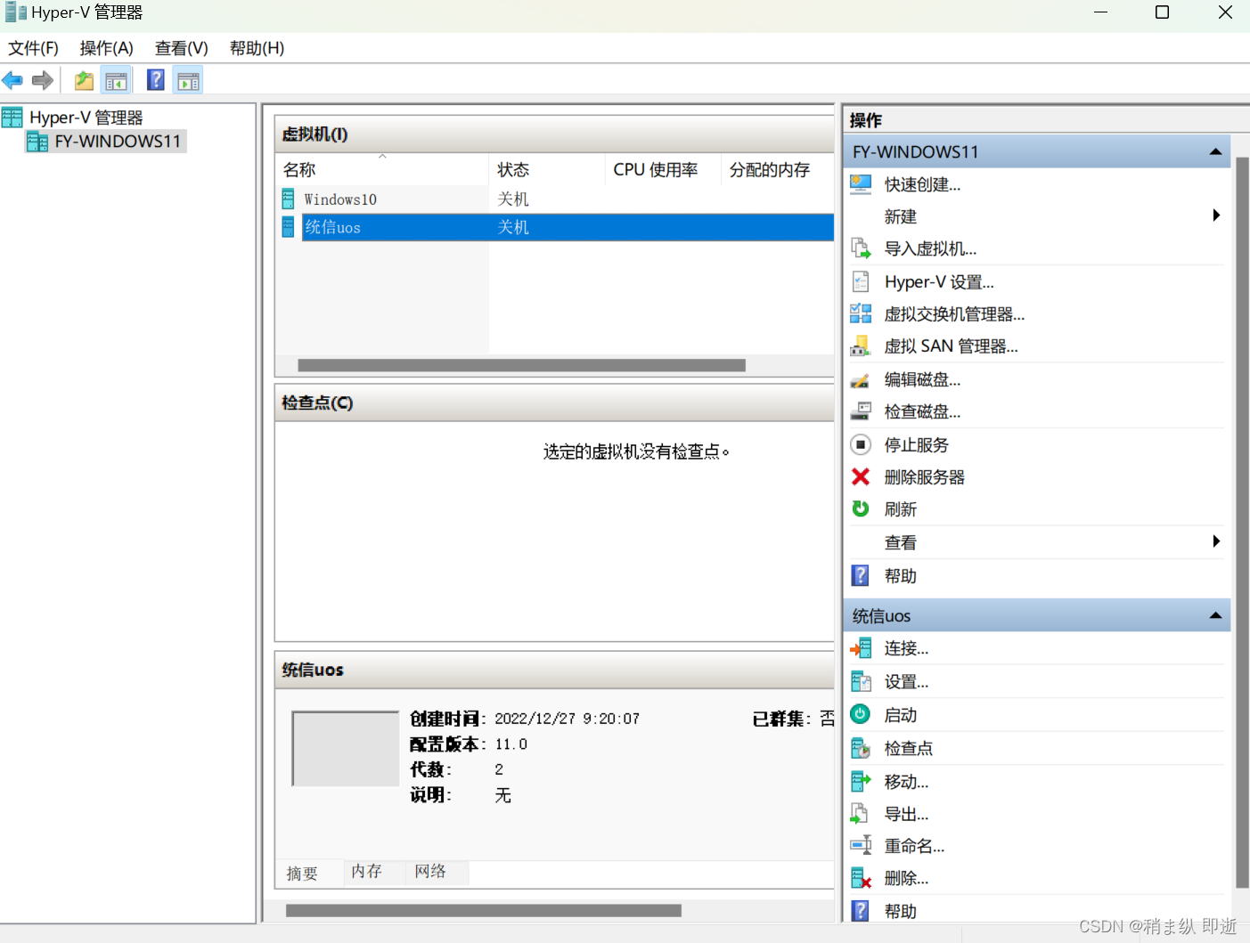Click the Import Virtual Machine (导入虚拟机) icon
1250x943 pixels.
(x=861, y=248)
